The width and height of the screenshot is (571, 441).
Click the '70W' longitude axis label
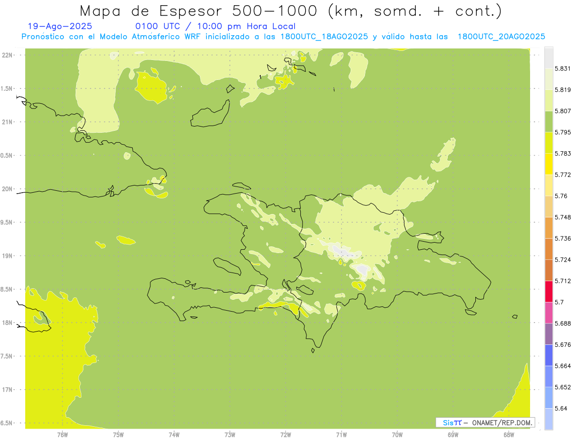(x=397, y=434)
